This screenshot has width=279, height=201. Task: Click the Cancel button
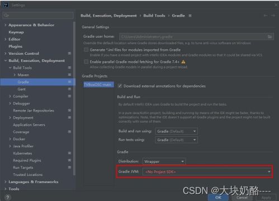coord(242,198)
